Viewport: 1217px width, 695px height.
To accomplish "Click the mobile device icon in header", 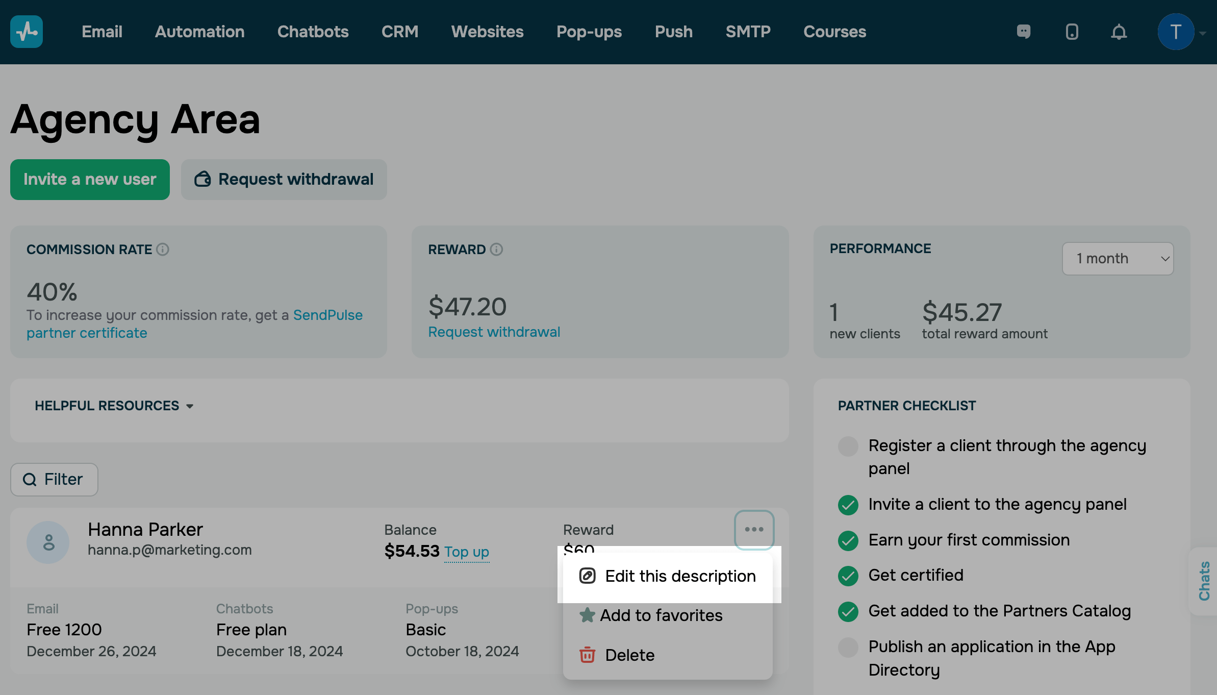I will pyautogui.click(x=1072, y=32).
